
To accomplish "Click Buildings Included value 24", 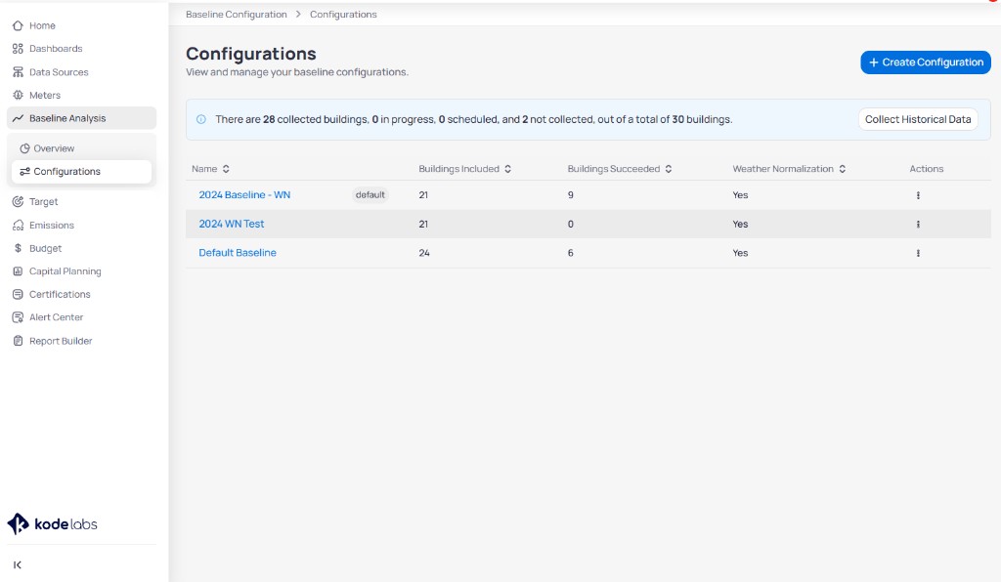I will pyautogui.click(x=424, y=253).
